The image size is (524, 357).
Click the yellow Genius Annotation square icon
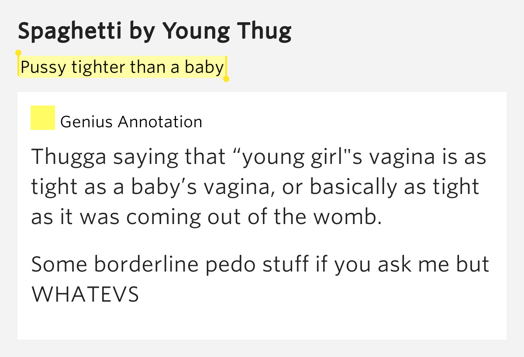pyautogui.click(x=43, y=118)
